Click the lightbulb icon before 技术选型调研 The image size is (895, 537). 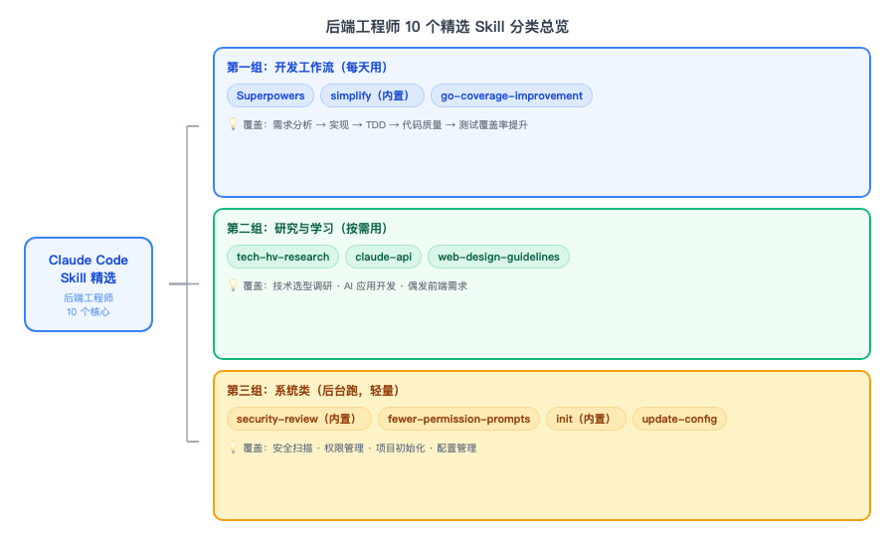pyautogui.click(x=233, y=284)
